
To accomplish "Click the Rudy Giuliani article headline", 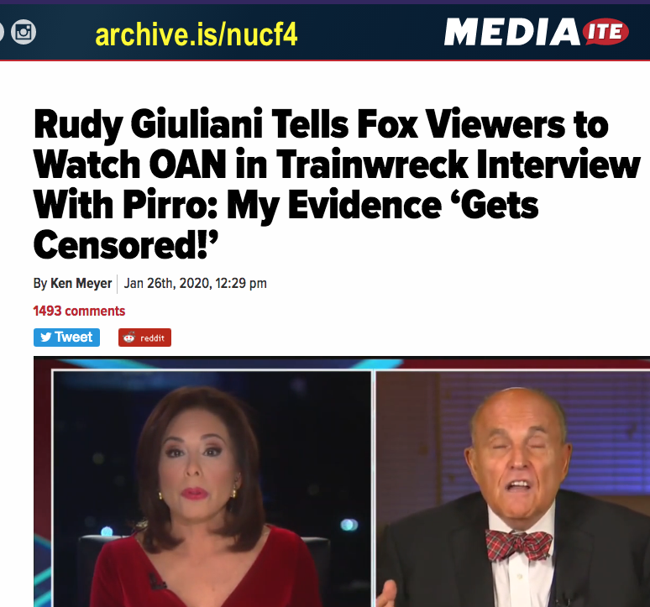I will point(337,184).
